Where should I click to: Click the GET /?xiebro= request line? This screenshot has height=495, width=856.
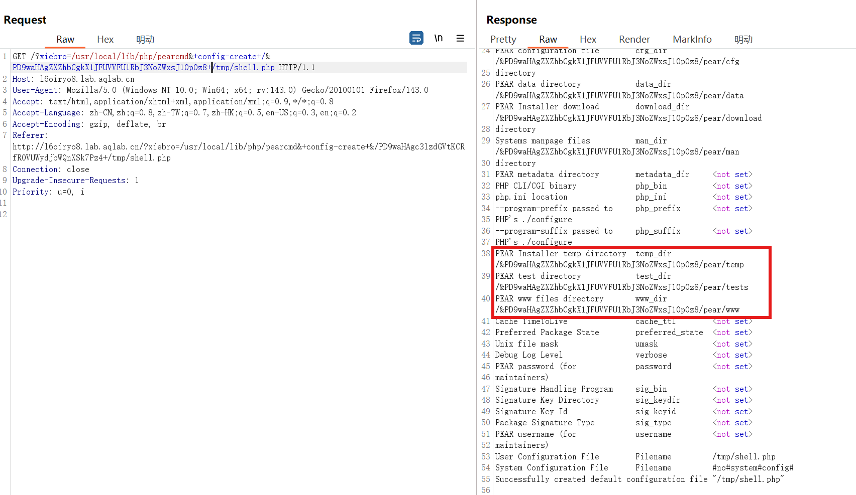(142, 57)
